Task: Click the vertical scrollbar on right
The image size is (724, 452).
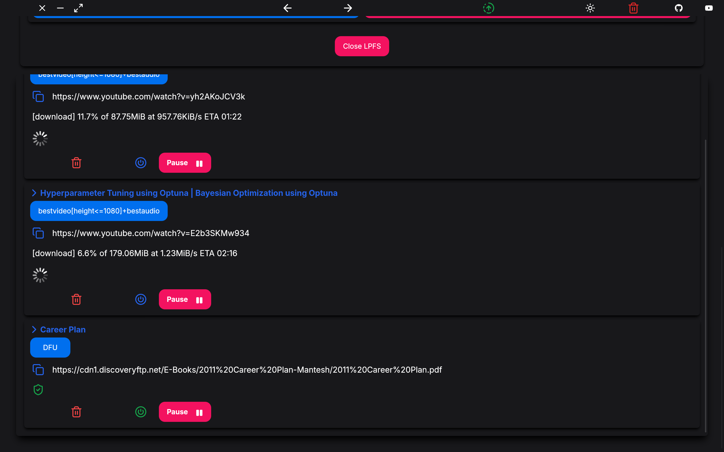Action: (x=705, y=284)
